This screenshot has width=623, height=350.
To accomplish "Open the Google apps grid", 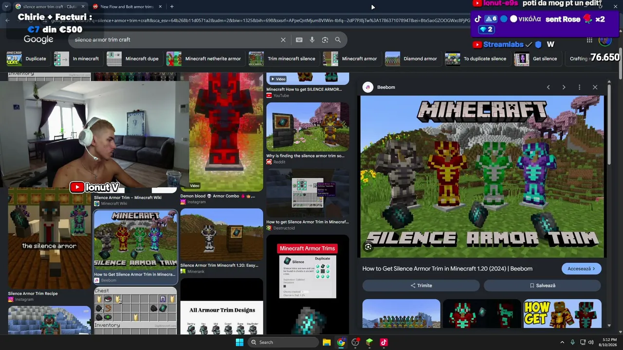I will pos(589,40).
